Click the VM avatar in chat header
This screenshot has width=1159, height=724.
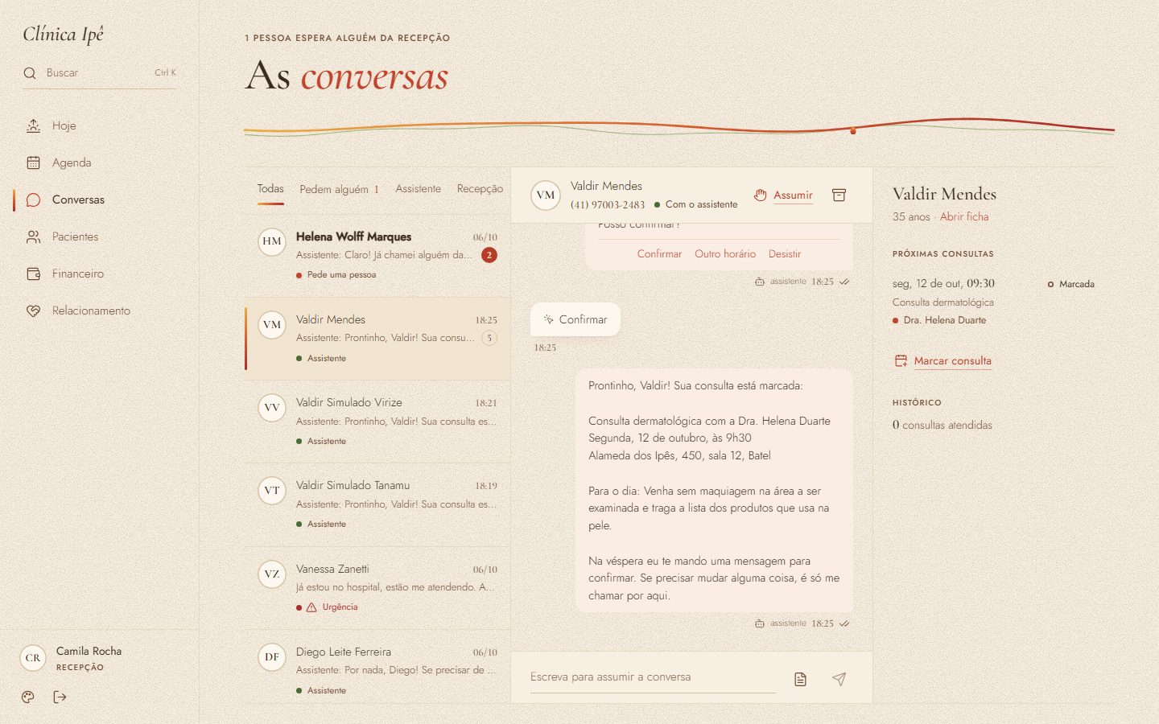pyautogui.click(x=546, y=195)
